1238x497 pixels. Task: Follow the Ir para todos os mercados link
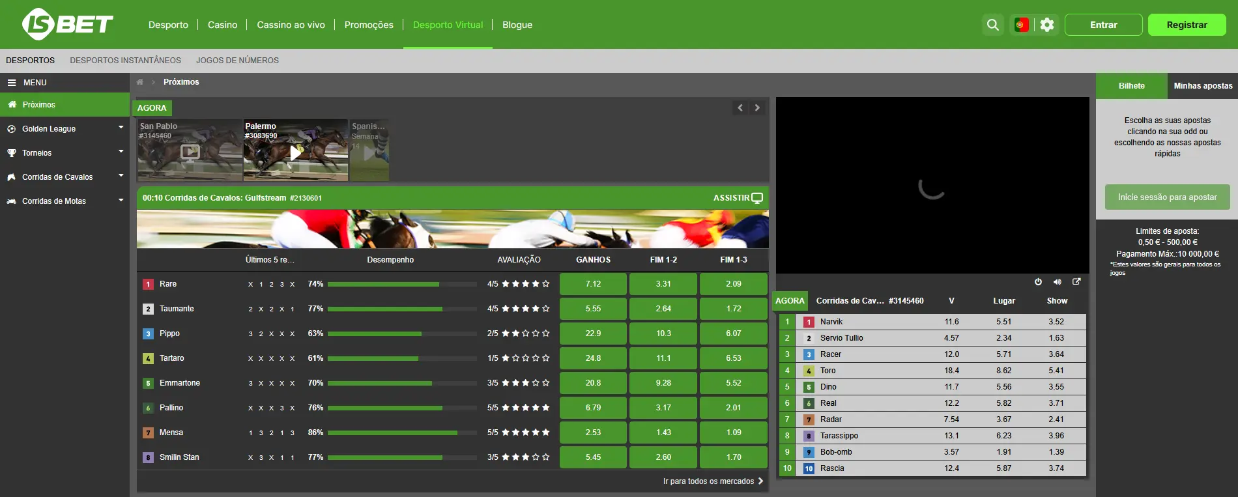click(713, 481)
